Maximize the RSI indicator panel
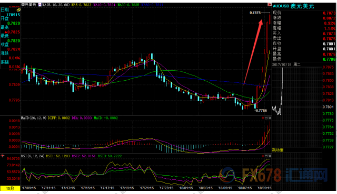Screen dimensions: 337x194 pos(266,156)
